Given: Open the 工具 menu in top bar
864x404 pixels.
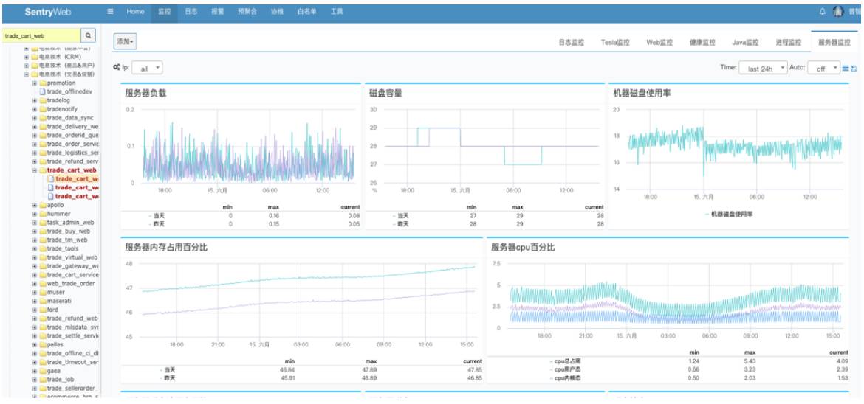Looking at the screenshot, I should tap(337, 12).
